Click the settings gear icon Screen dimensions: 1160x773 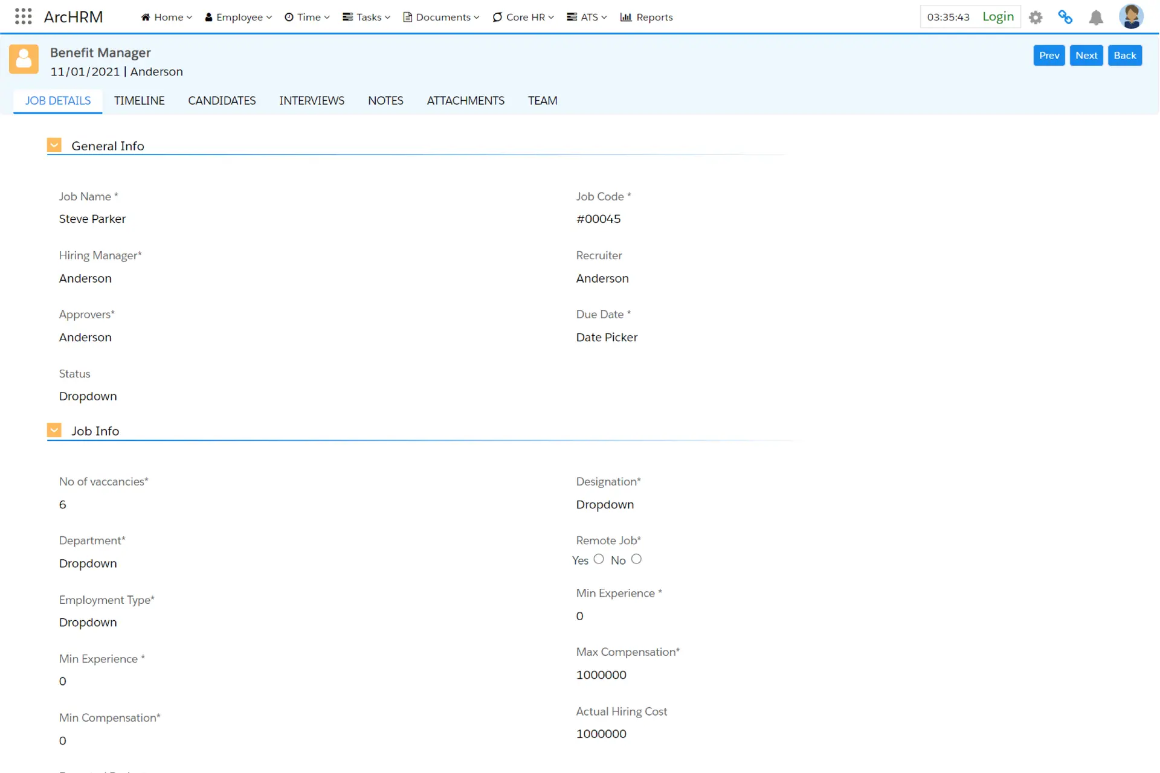click(1036, 18)
